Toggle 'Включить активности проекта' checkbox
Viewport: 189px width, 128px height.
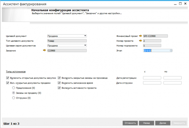(59, 88)
